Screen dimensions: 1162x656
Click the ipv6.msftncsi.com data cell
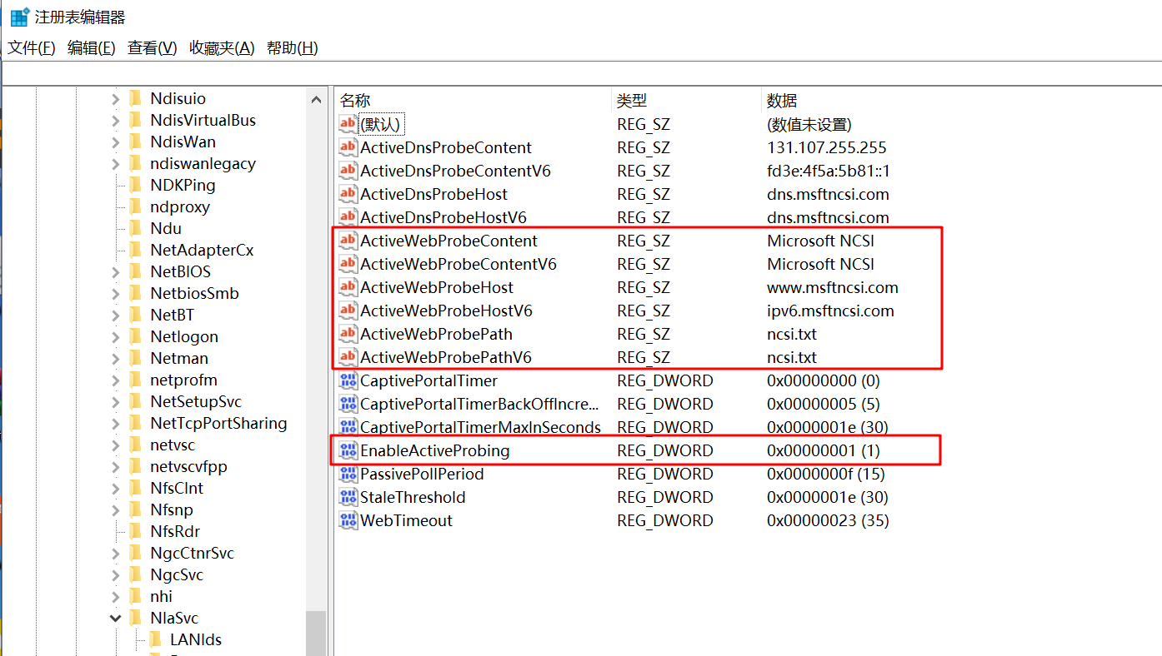point(830,311)
